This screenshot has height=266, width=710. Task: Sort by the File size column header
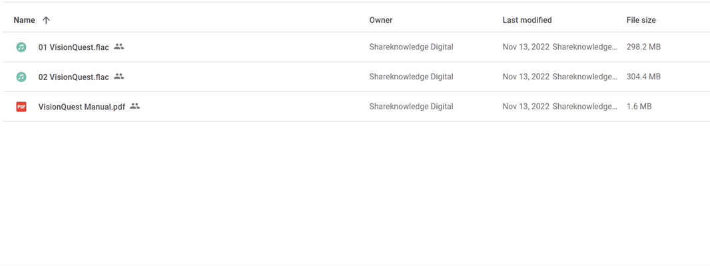641,20
